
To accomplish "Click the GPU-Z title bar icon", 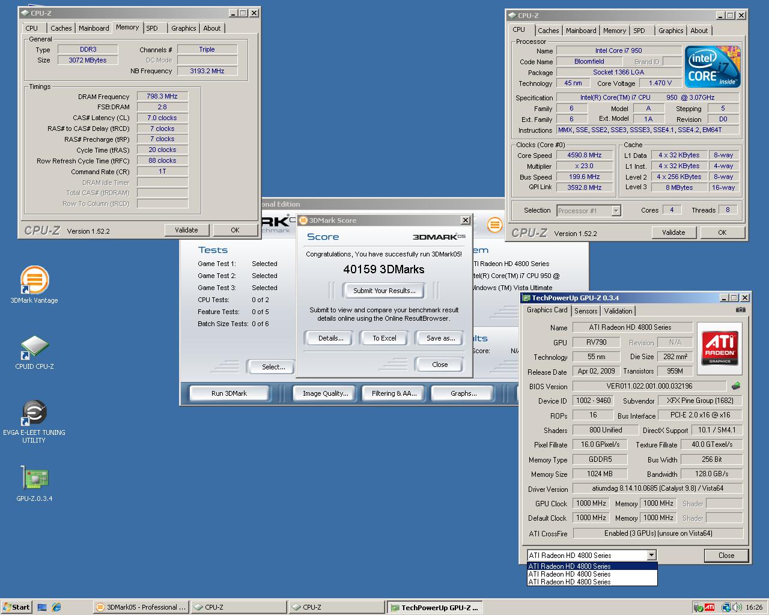I will click(526, 298).
